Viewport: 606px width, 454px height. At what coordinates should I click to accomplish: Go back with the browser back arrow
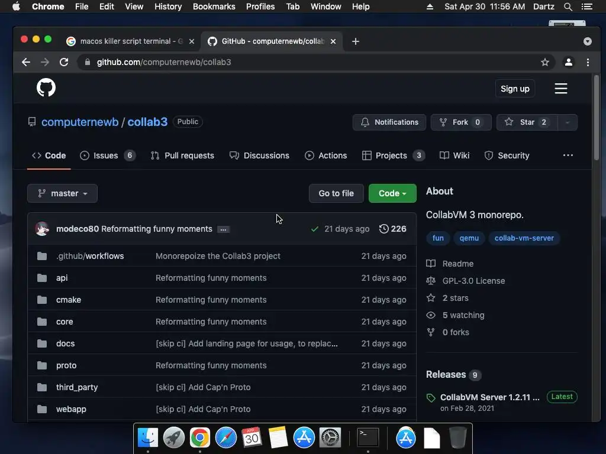[x=26, y=62]
